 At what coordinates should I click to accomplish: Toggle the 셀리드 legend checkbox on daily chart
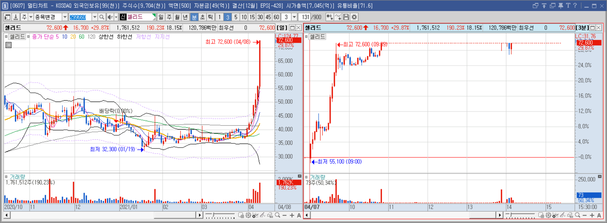click(6, 37)
